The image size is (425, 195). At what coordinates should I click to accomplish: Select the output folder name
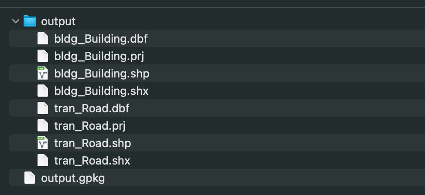tap(58, 21)
